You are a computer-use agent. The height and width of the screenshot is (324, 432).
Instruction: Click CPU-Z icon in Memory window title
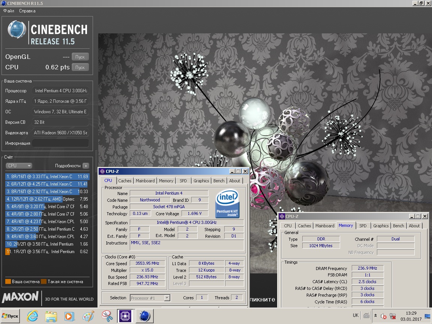click(x=282, y=216)
